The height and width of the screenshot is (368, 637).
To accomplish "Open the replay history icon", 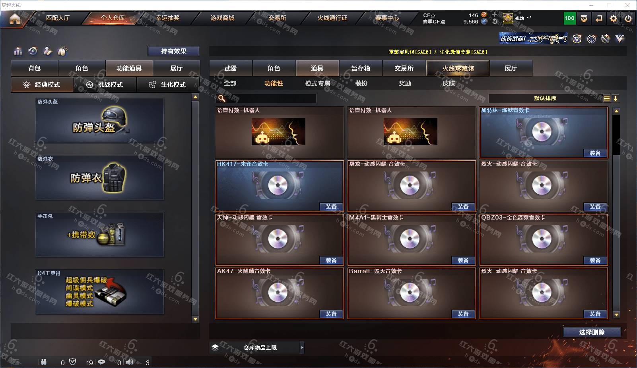I will (x=33, y=51).
